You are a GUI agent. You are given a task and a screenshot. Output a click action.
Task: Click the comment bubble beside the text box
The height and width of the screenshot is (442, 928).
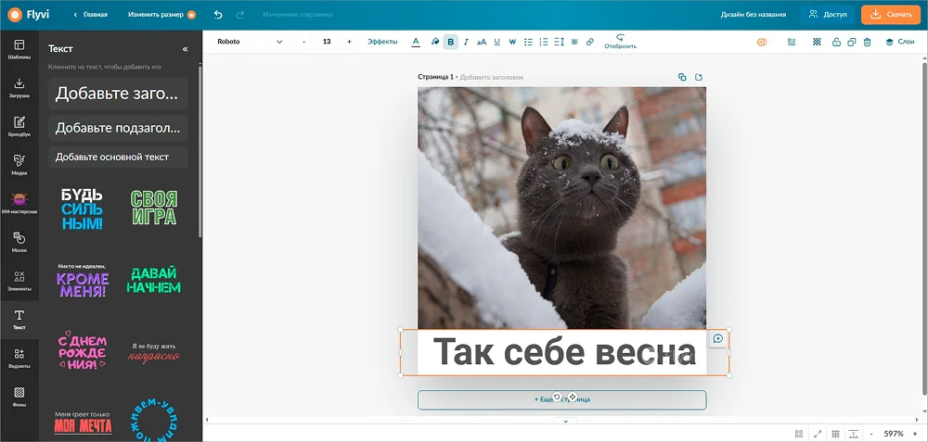point(717,339)
